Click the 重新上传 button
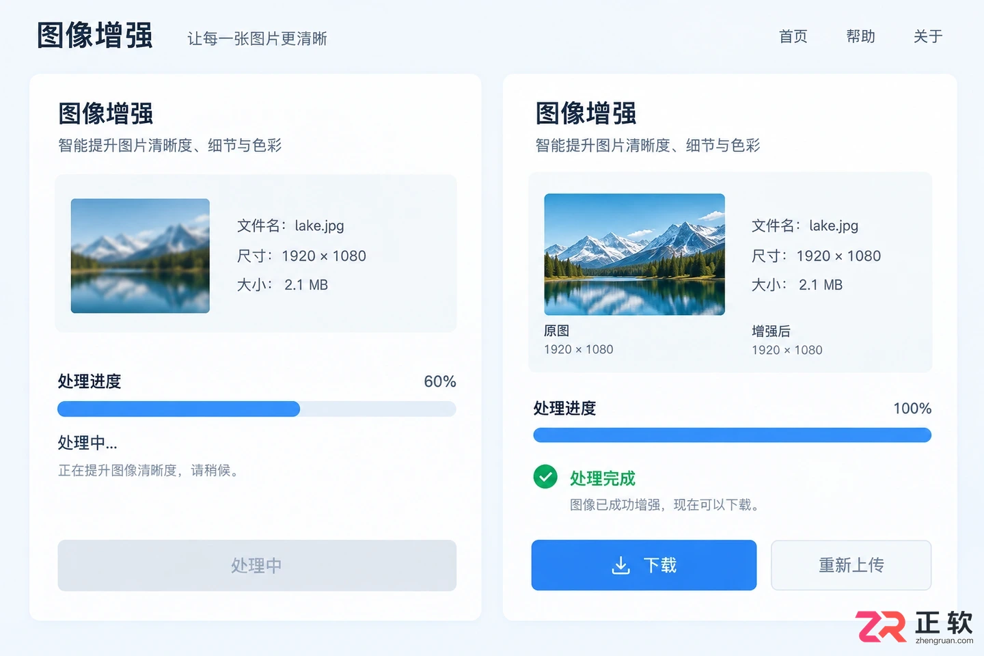Screen dimensions: 984x656 [851, 565]
